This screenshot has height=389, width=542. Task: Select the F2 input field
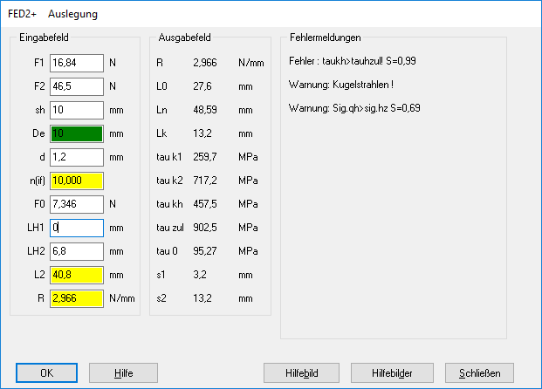click(77, 86)
